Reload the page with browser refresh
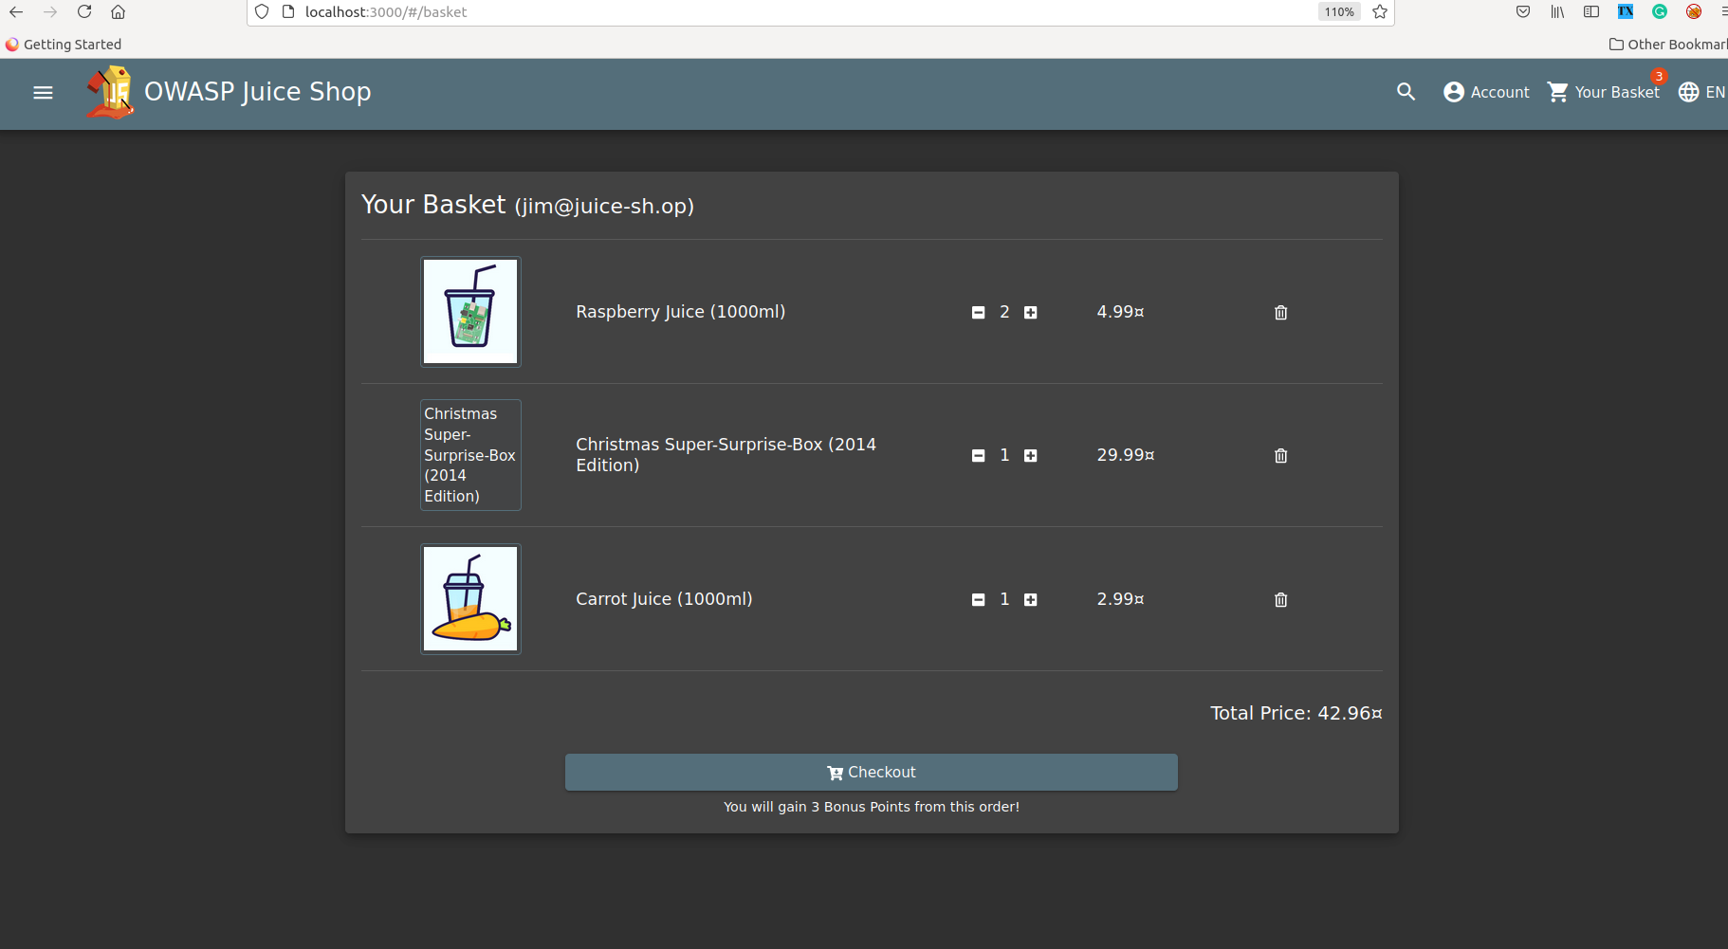This screenshot has width=1728, height=949. [84, 12]
